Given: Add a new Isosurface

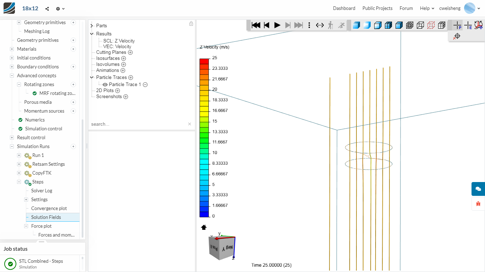Looking at the screenshot, I should pyautogui.click(x=124, y=58).
